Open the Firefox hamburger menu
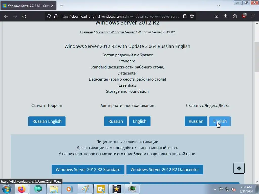This screenshot has height=194, width=259. click(253, 16)
